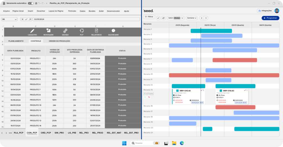Open the DASHBOARD pie chart icon
The image size is (283, 147).
113,31
